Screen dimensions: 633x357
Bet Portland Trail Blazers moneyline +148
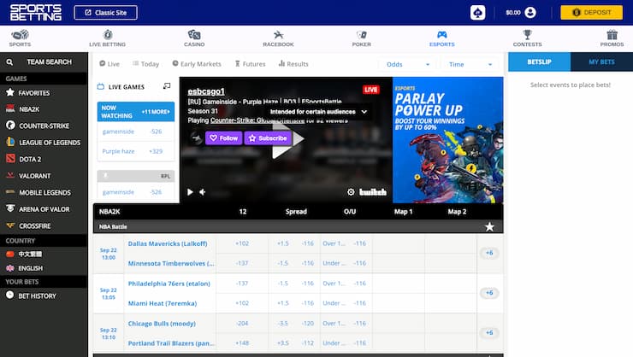point(242,342)
